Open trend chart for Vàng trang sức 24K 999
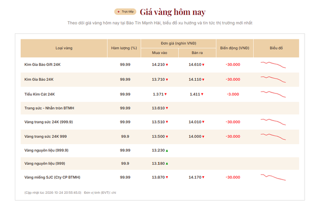316x214 pixels. tap(273, 136)
